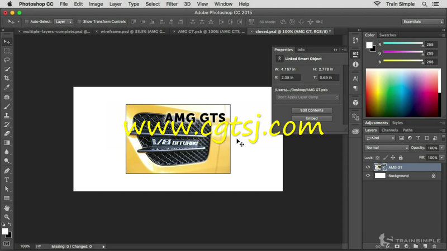The height and width of the screenshot is (251, 447).
Task: Open the Fill slider arrow
Action: [442, 157]
